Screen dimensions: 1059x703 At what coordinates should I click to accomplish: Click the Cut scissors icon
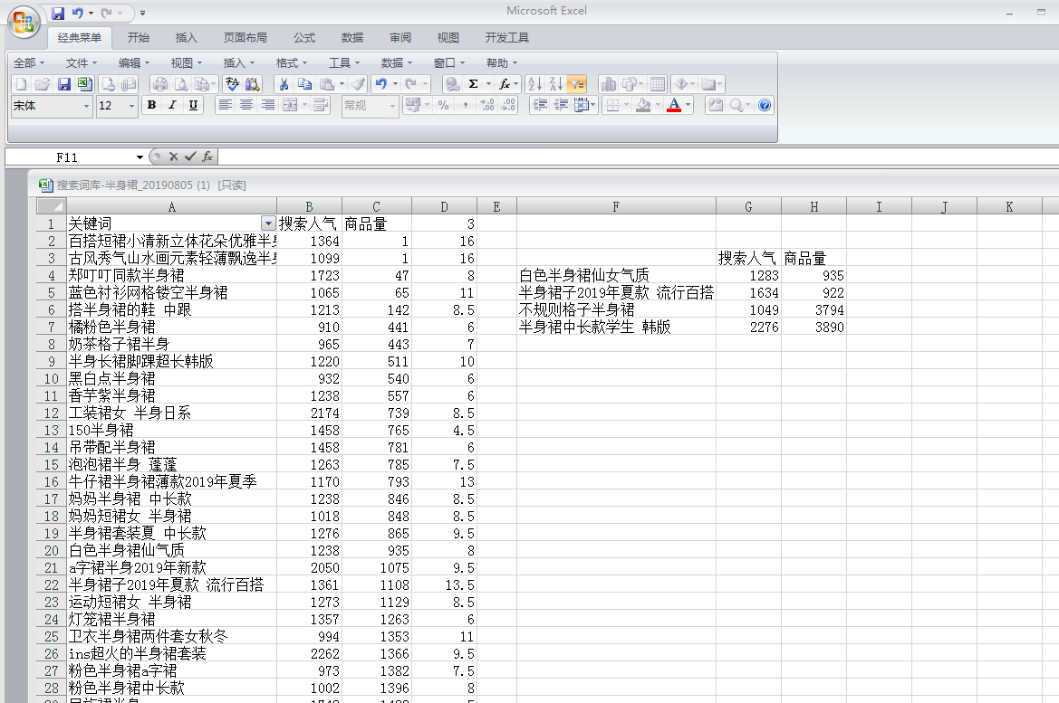click(284, 84)
